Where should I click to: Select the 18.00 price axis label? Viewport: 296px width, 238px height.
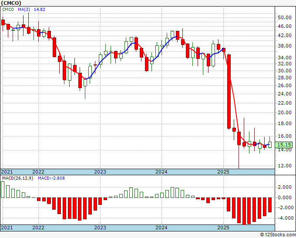[x=285, y=124]
